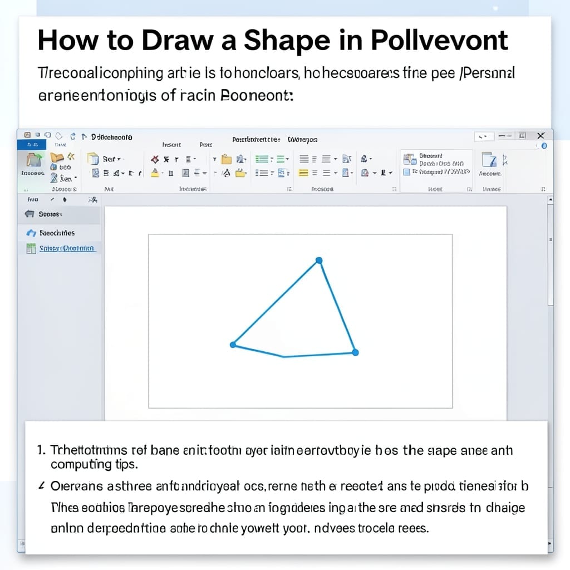This screenshot has width=570, height=570.
Task: Open dropdown arrow beside first green list
Action: pos(272,159)
